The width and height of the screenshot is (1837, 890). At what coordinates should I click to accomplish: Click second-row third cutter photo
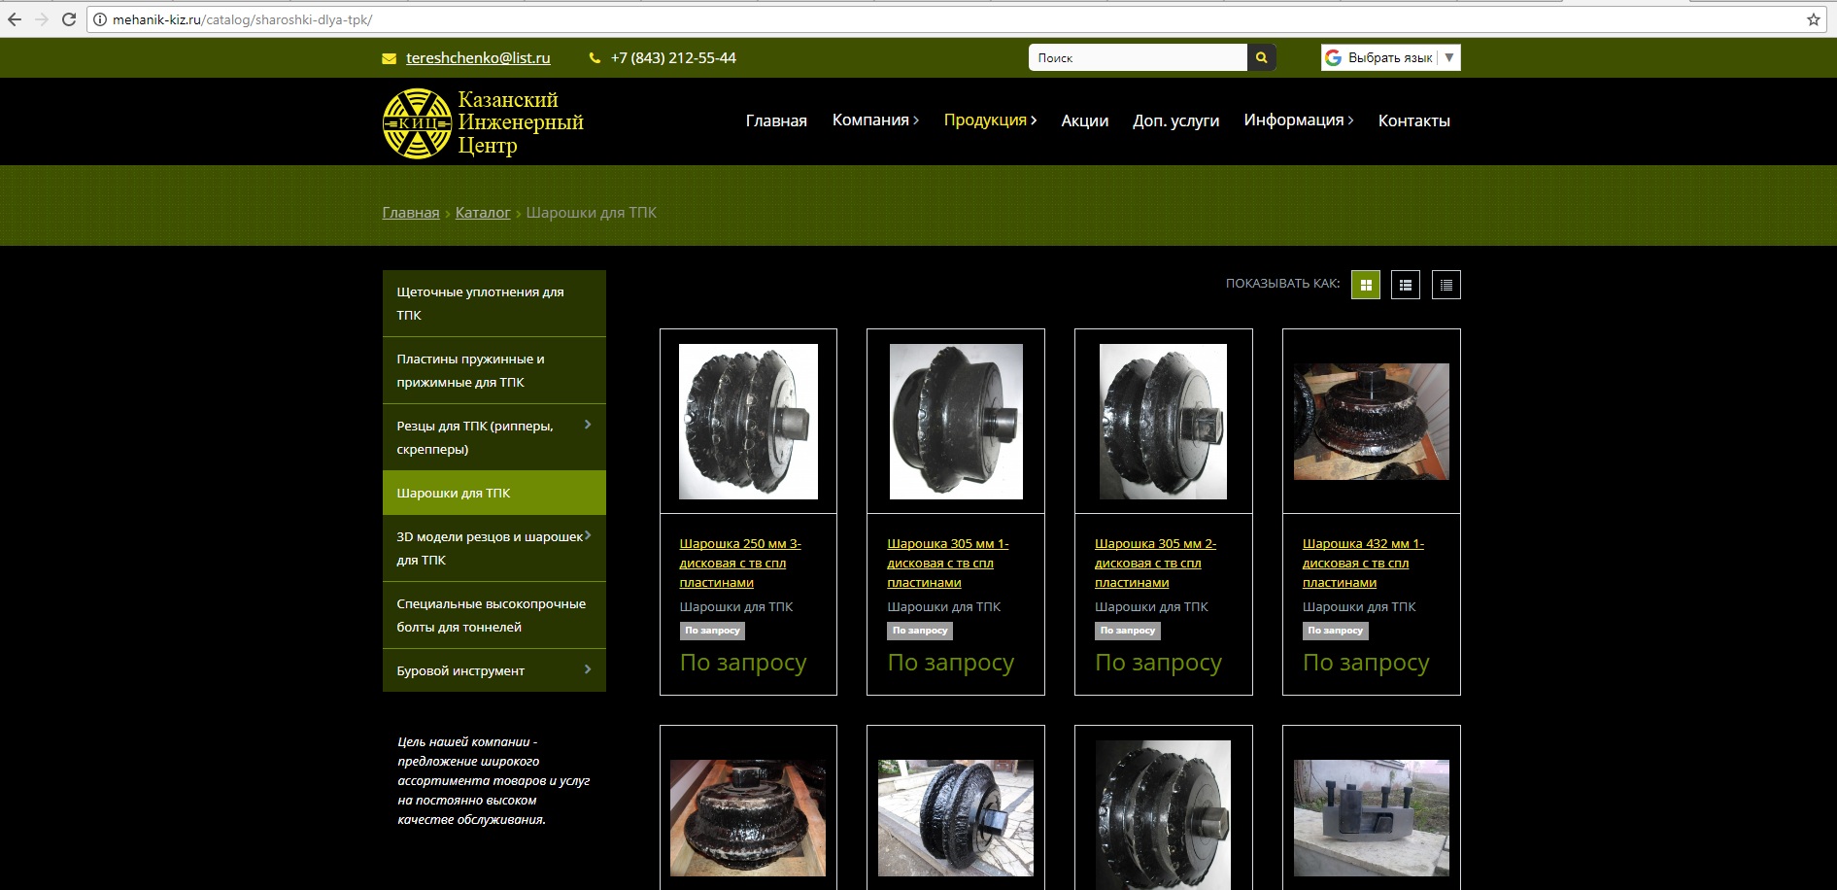[1163, 815]
